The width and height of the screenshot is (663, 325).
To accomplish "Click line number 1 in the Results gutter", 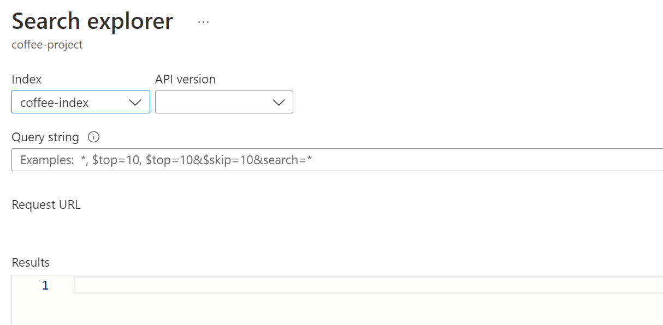I will pos(45,285).
